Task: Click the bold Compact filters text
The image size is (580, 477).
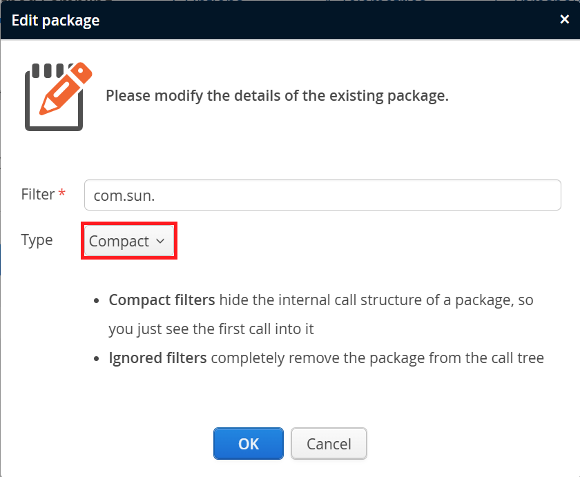Action: (x=162, y=300)
